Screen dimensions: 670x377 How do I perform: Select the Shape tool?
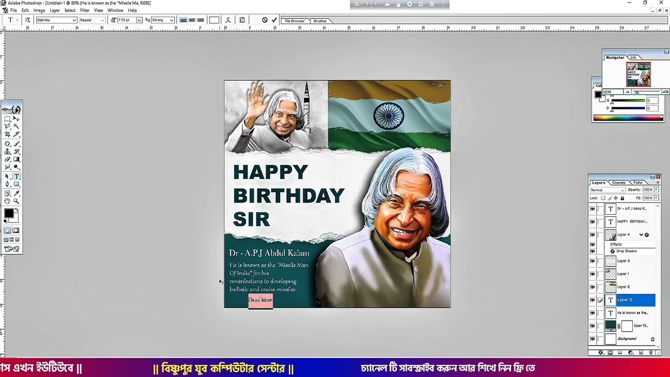[x=16, y=184]
